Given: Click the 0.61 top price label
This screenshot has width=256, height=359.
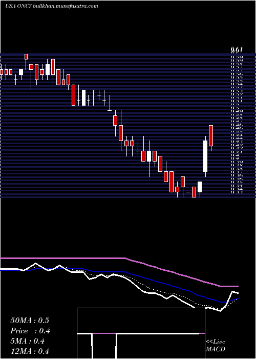Looking at the screenshot, I should coord(237,50).
